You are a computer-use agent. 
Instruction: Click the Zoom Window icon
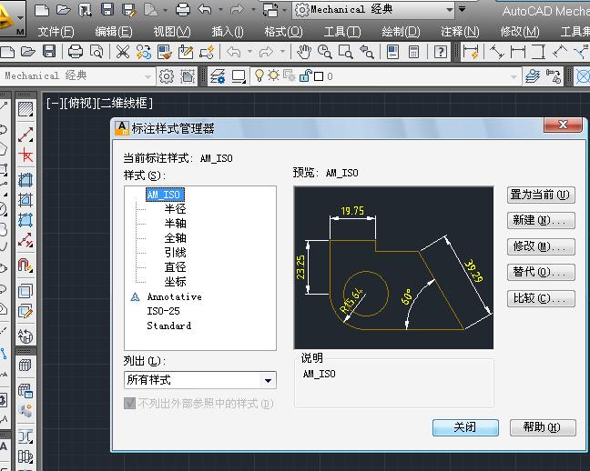345,52
